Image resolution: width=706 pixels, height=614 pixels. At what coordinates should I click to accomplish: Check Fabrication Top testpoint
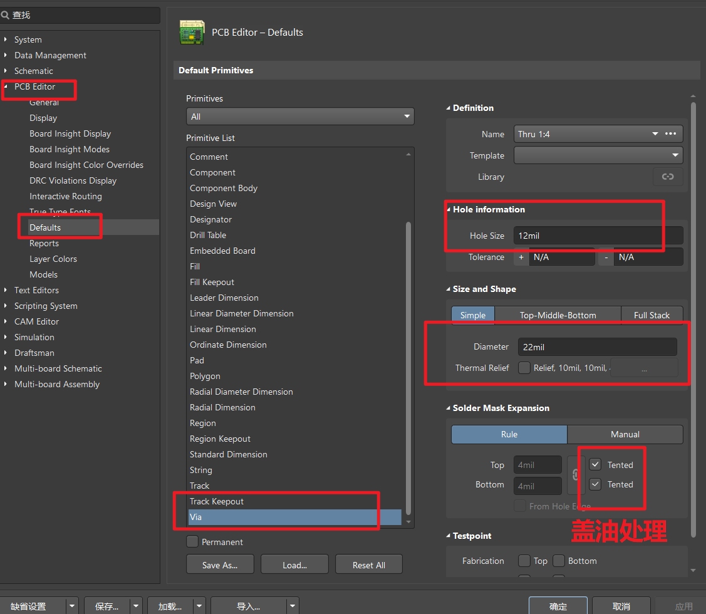(524, 560)
